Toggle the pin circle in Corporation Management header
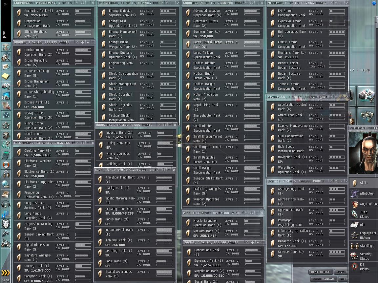Image resolution: width=378 pixels, height=283 pixels. pyautogui.click(x=82, y=3)
